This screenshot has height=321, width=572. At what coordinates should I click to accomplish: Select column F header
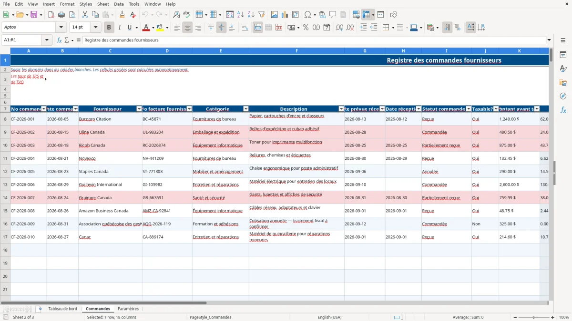coord(296,50)
